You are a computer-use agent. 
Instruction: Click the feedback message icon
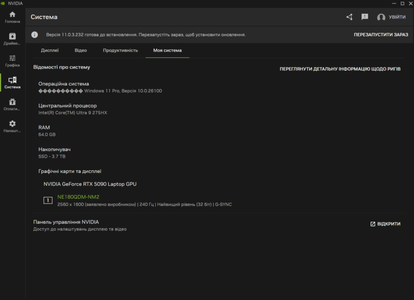364,17
